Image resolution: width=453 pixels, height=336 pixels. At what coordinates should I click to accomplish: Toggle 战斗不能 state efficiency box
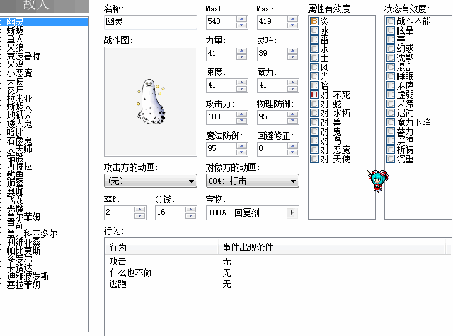[391, 21]
